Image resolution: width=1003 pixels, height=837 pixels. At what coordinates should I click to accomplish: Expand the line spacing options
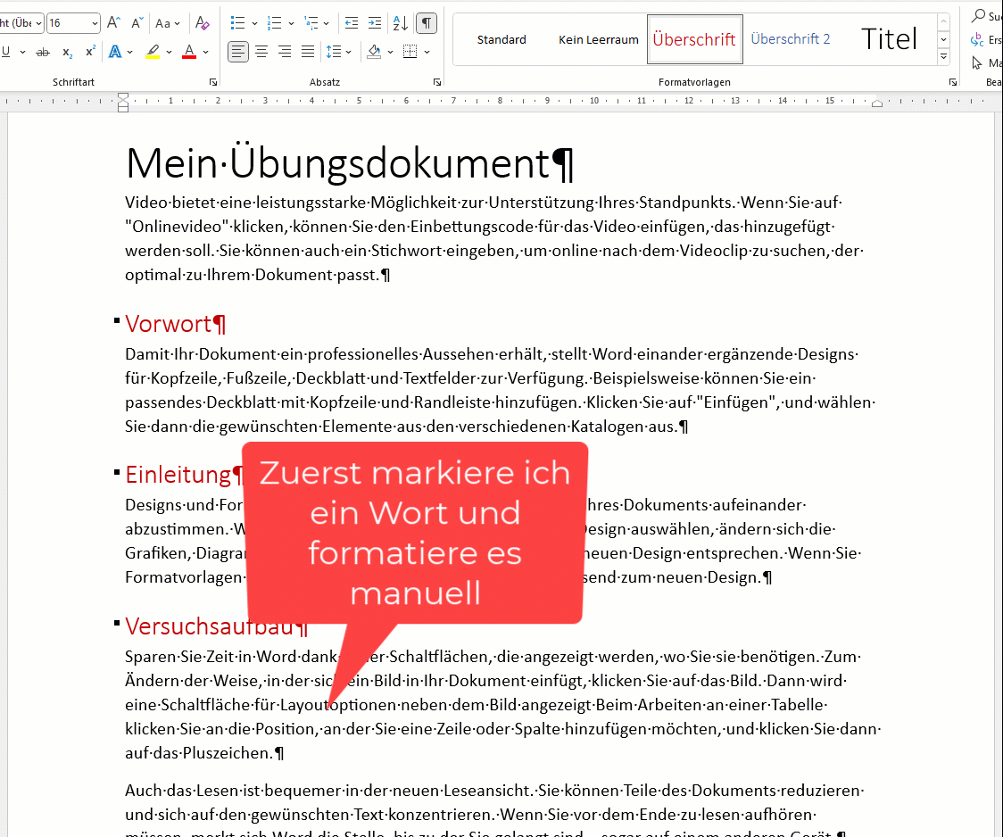pos(348,52)
